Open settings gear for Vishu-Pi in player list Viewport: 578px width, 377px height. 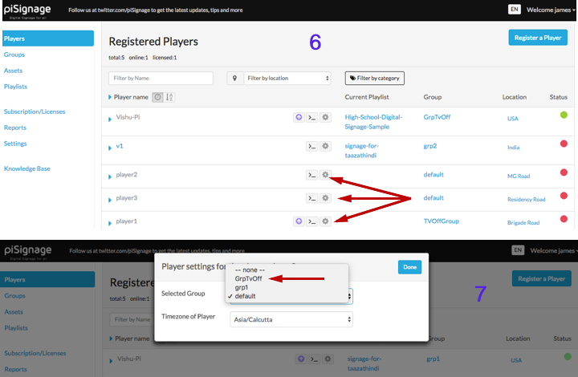[325, 117]
